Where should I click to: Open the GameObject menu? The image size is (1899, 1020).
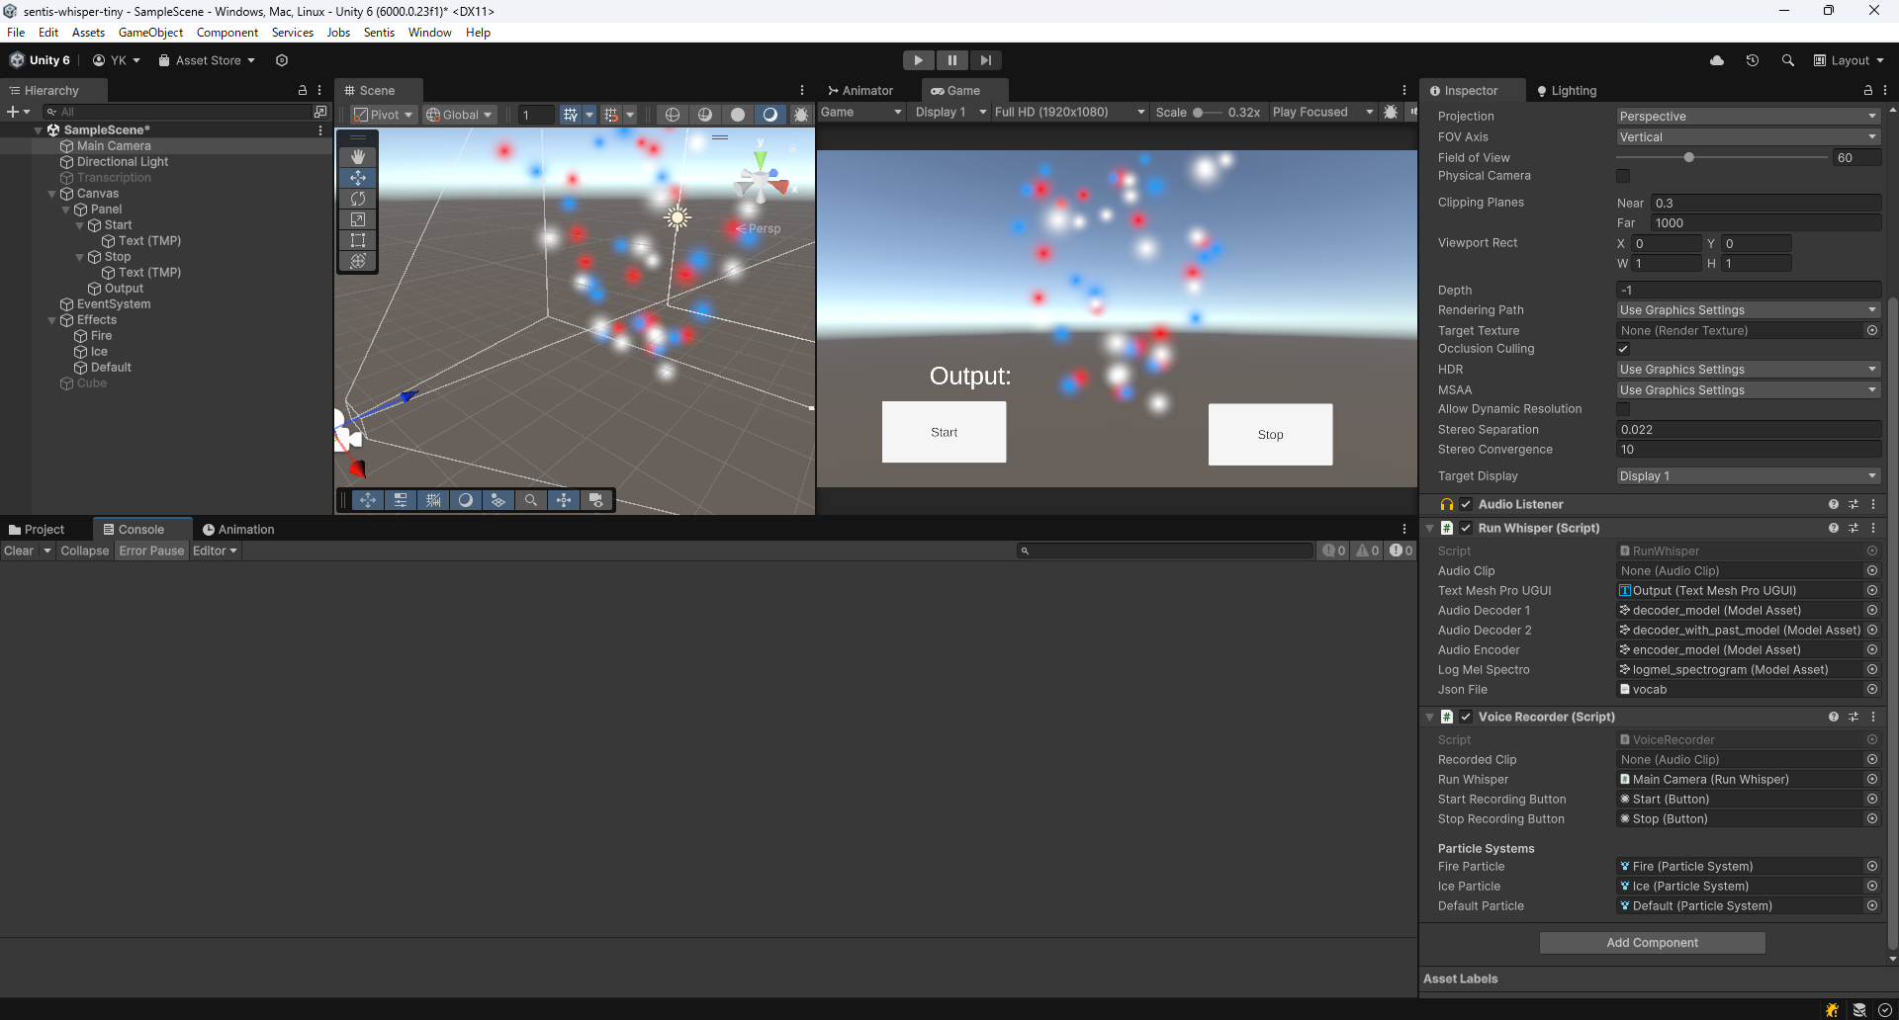click(x=150, y=33)
